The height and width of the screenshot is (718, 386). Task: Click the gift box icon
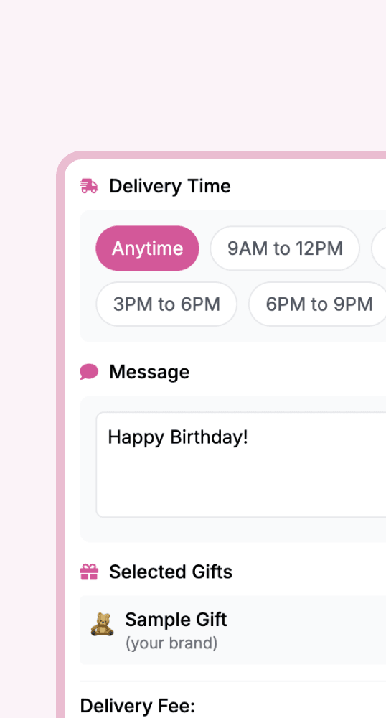[89, 572]
